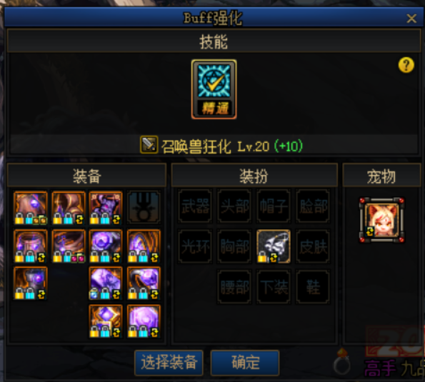The width and height of the screenshot is (425, 382).
Task: Click the purple golem equipment icon
Action: coord(106,208)
